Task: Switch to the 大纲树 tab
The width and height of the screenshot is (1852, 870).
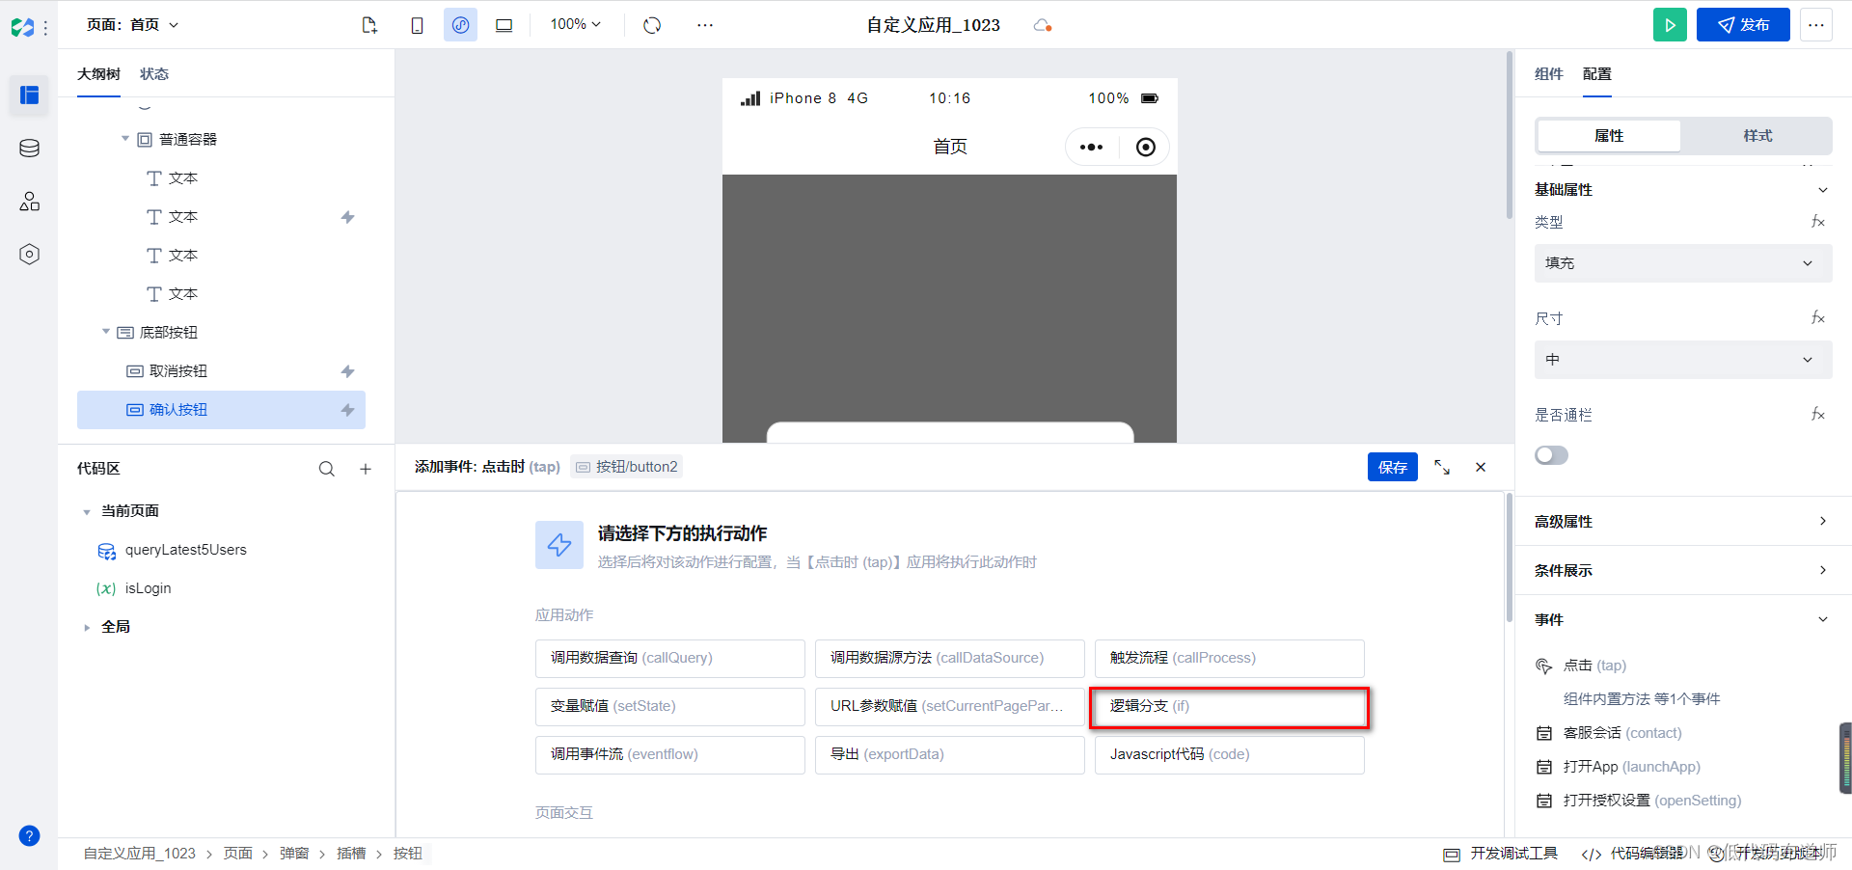Action: 98,74
